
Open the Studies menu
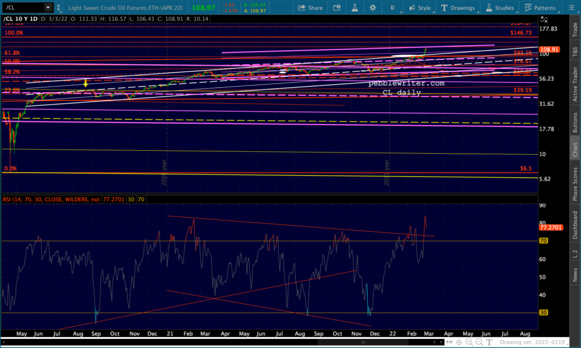500,8
